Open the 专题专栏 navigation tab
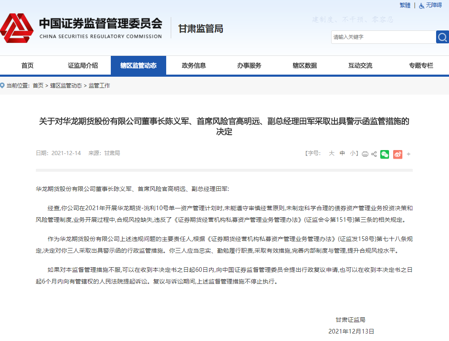This screenshot has width=449, height=341. point(421,65)
